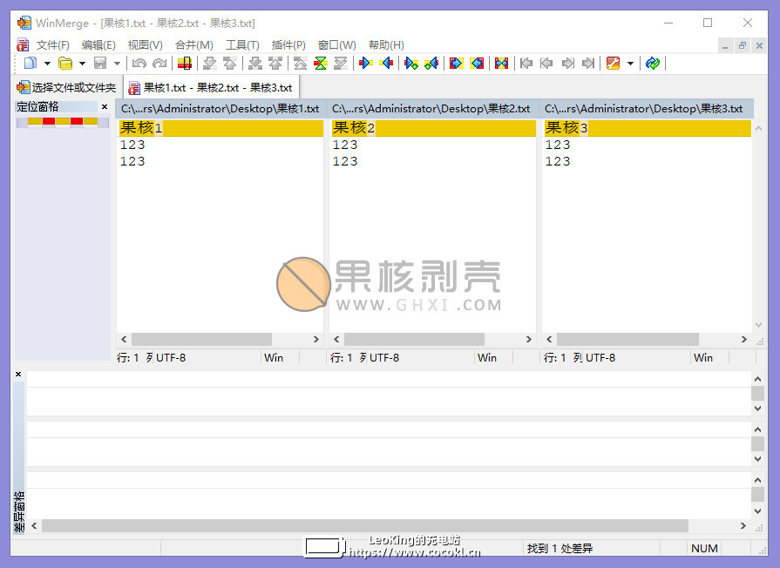
Task: Click Win line ending in right pane status
Action: coord(703,357)
